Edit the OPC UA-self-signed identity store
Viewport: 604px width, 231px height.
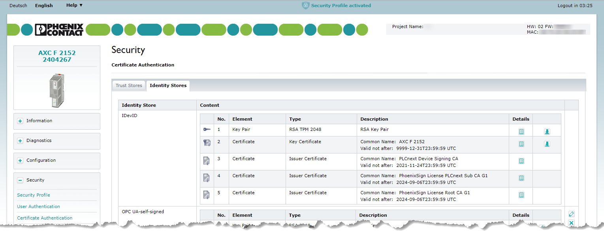coord(571,214)
